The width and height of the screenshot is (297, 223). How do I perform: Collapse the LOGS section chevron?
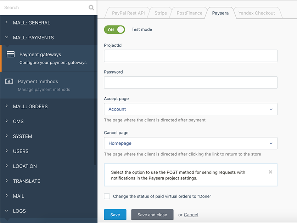(7, 211)
